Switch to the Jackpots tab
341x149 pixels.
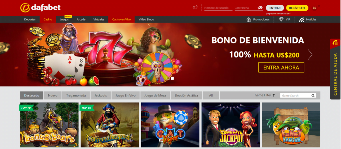click(x=101, y=95)
